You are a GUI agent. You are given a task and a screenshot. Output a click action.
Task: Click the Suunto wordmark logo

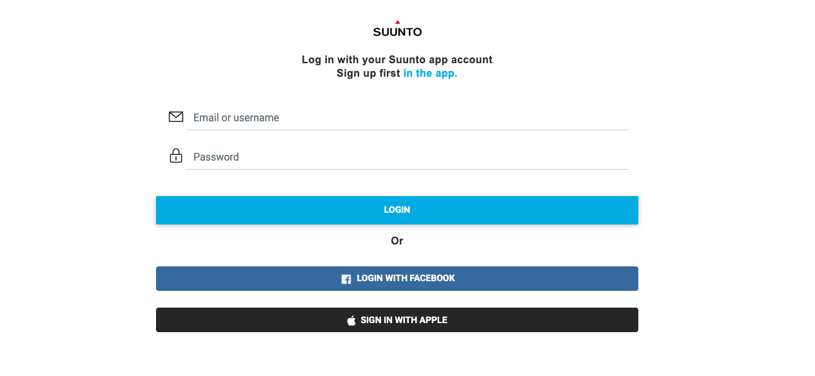(x=397, y=32)
